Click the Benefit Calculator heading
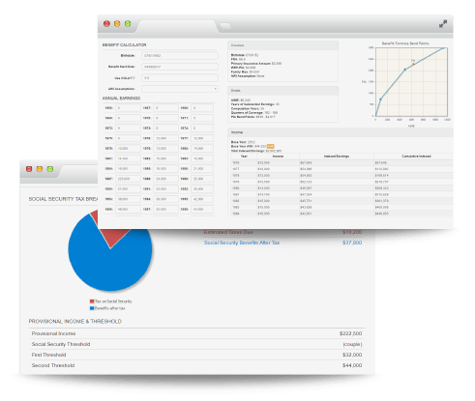 (124, 44)
